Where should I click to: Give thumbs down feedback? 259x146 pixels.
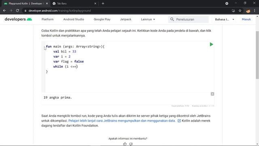(x=131, y=144)
